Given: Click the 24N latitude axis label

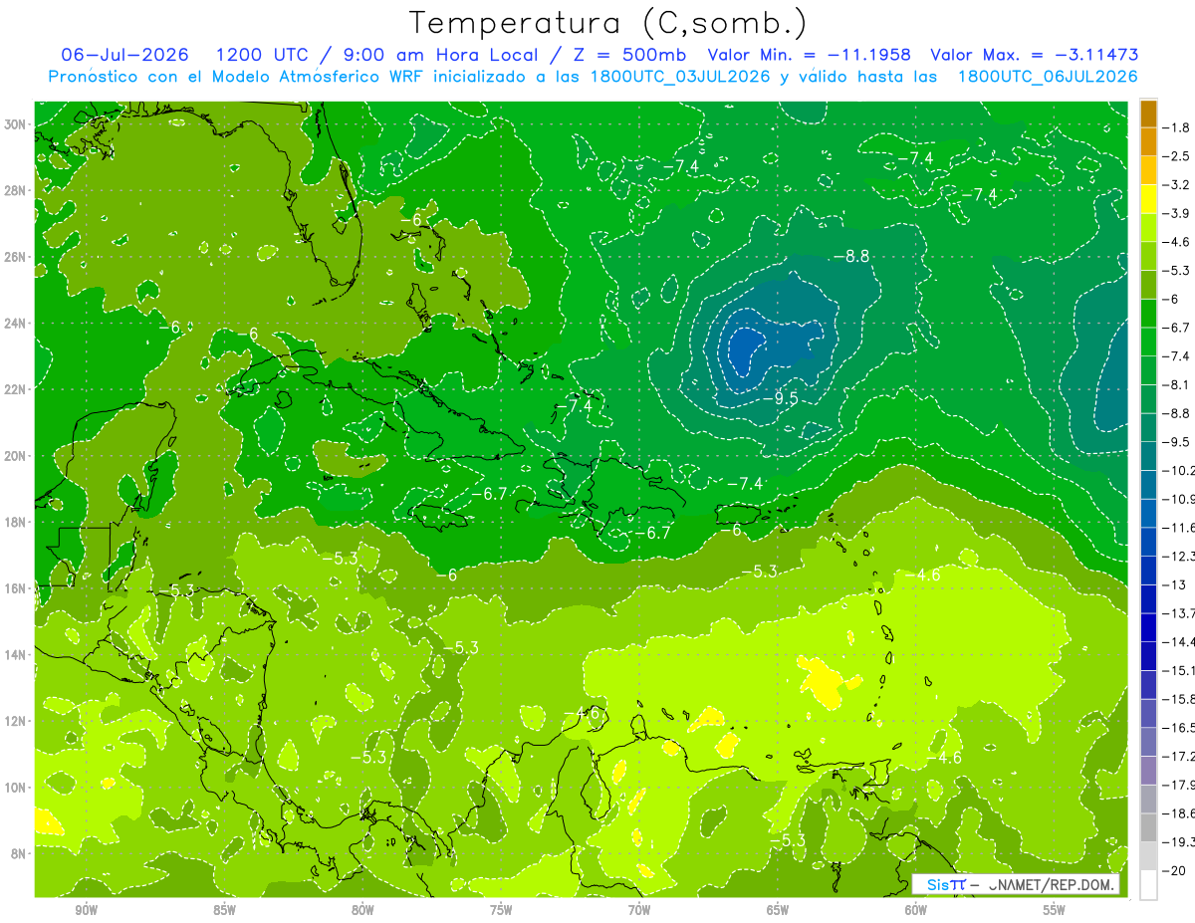Looking at the screenshot, I should pyautogui.click(x=17, y=323).
